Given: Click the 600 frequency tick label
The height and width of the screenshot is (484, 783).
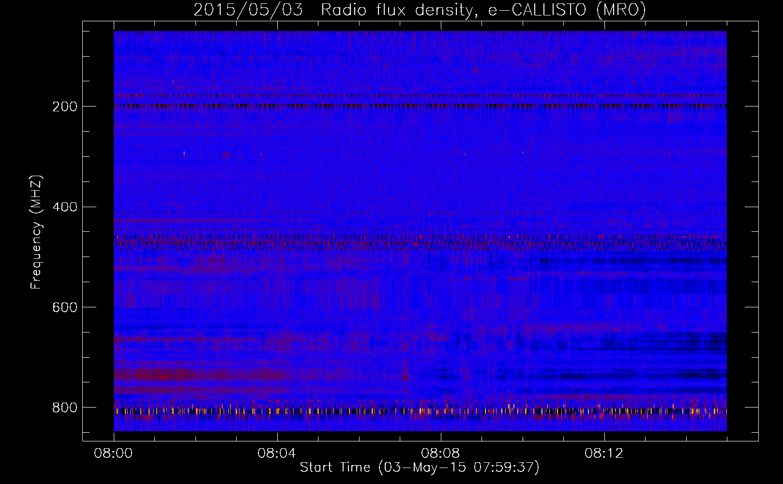Looking at the screenshot, I should (64, 308).
